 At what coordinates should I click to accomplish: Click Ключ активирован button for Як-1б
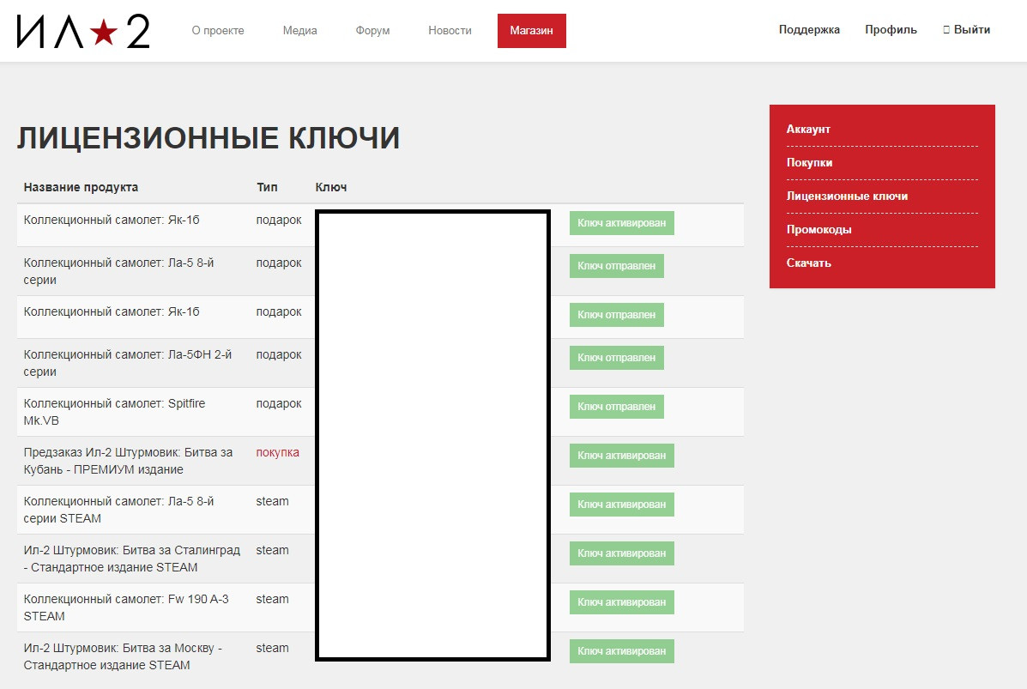621,223
